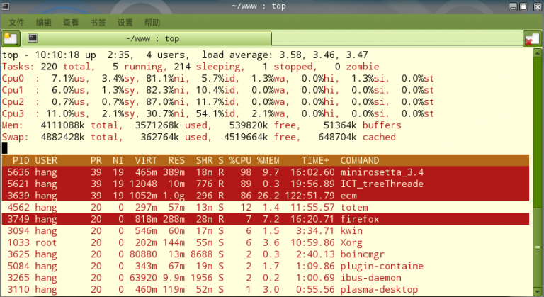
Task: Click the COMMAND column header
Action: click(360, 160)
